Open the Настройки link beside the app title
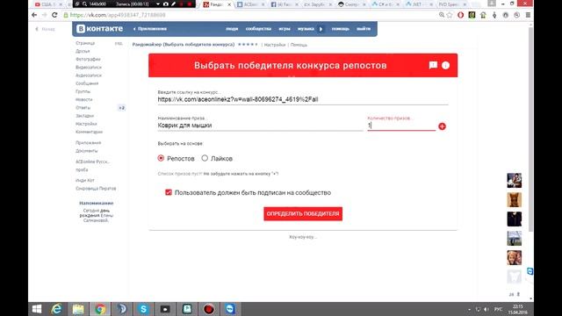The width and height of the screenshot is (562, 316). (275, 45)
